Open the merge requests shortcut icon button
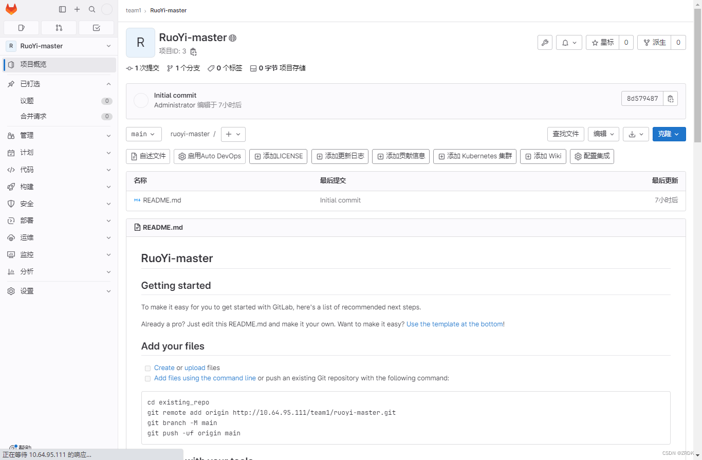702x460 pixels. tap(59, 28)
